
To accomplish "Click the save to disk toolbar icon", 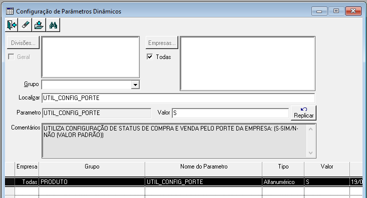I will [39, 25].
